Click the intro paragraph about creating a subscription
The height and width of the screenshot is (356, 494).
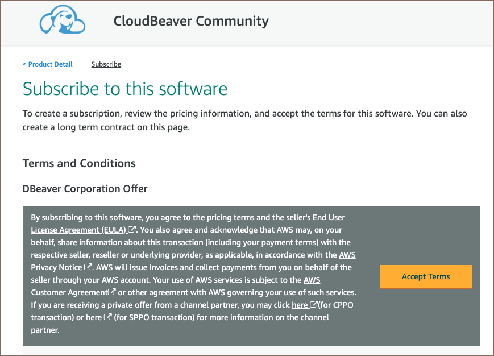244,120
